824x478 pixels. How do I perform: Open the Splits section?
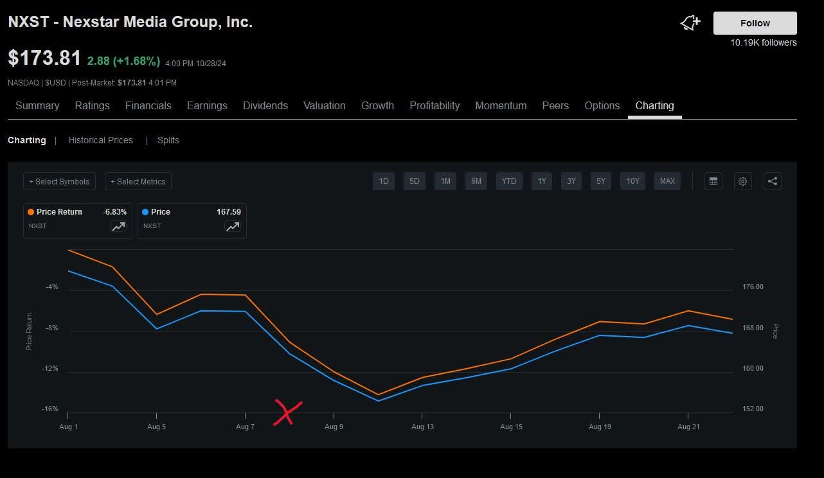(168, 140)
